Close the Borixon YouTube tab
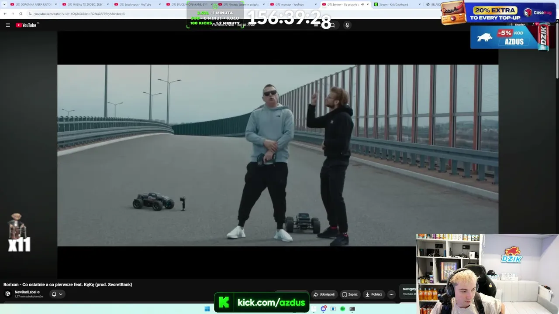The width and height of the screenshot is (559, 314). 368,4
